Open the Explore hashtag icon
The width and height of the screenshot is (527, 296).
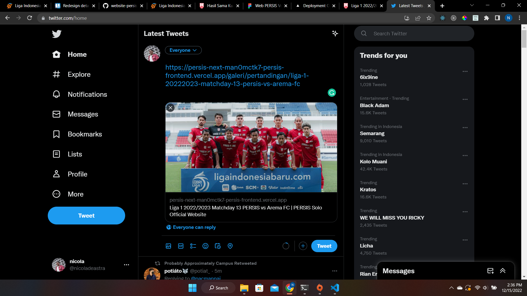coord(56,74)
